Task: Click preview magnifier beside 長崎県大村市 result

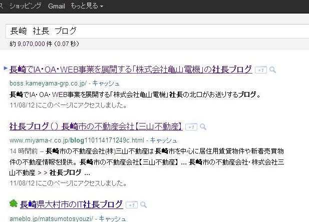Action: pyautogui.click(x=143, y=205)
